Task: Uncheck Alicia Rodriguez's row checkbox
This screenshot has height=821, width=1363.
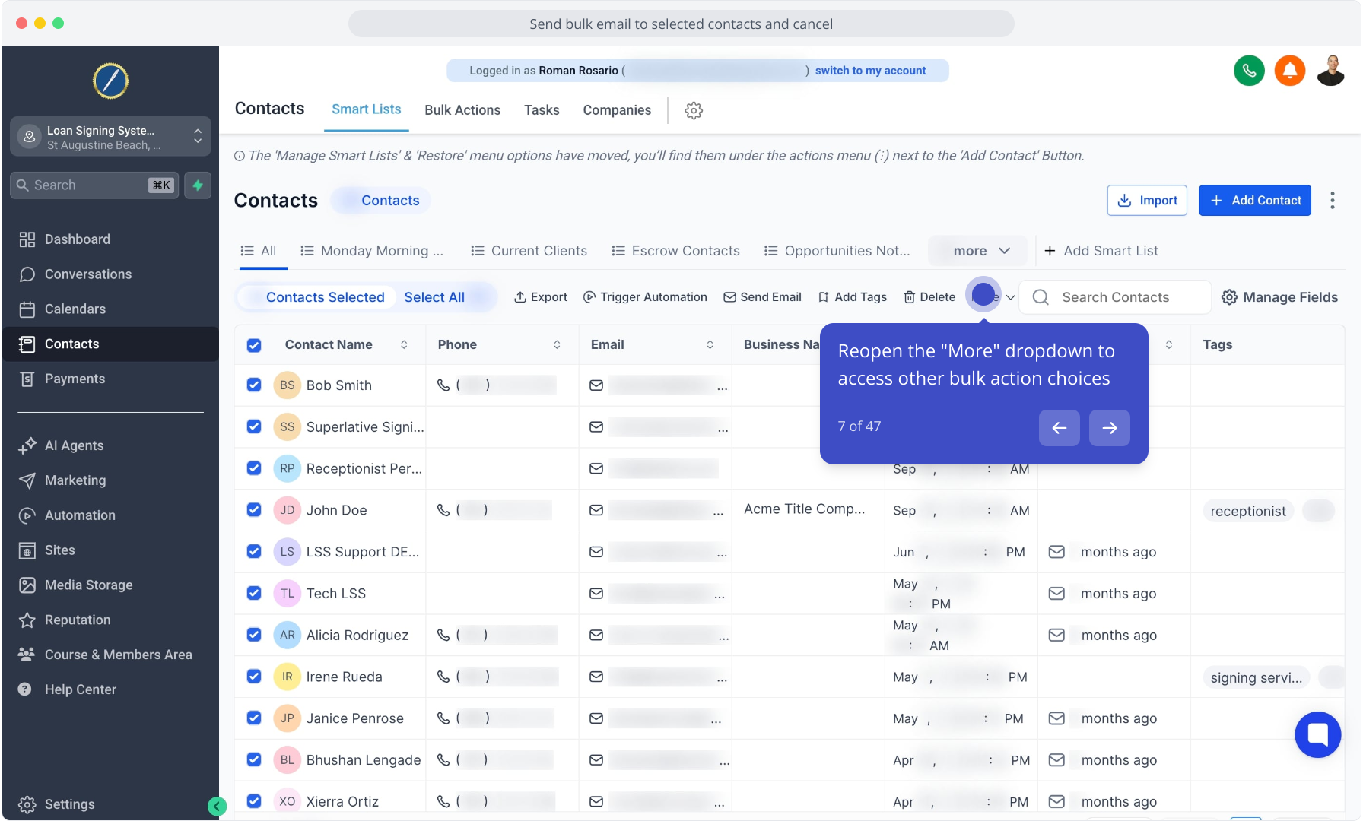Action: click(x=254, y=636)
